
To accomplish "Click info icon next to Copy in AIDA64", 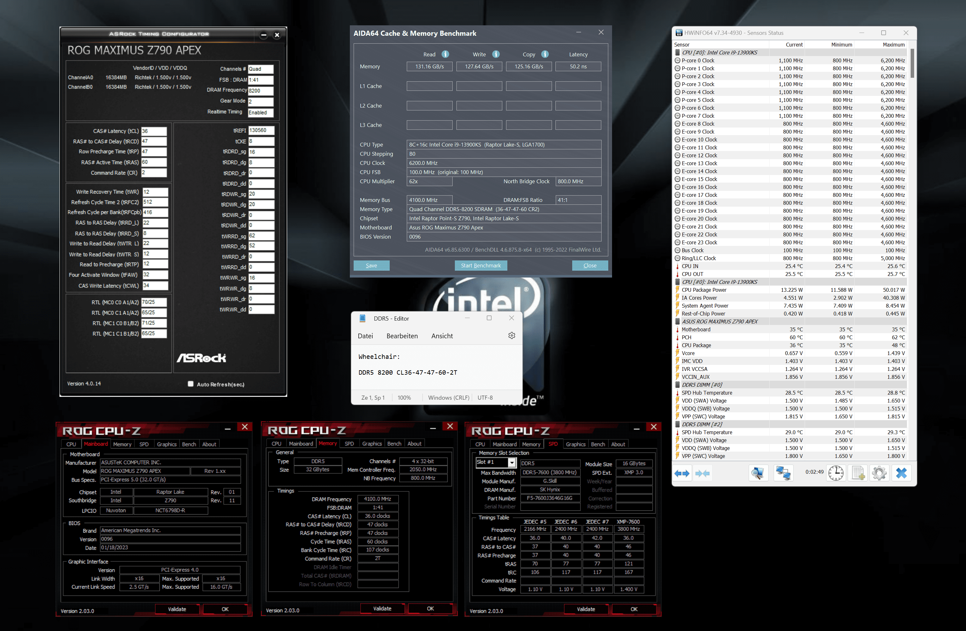I will click(545, 54).
